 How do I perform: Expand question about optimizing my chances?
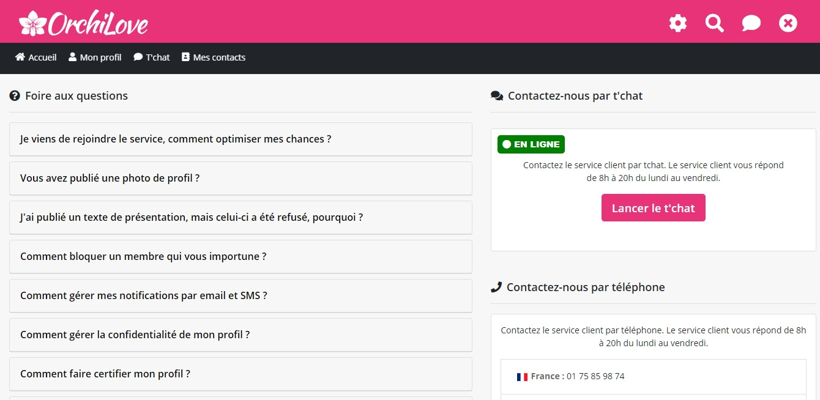(176, 139)
